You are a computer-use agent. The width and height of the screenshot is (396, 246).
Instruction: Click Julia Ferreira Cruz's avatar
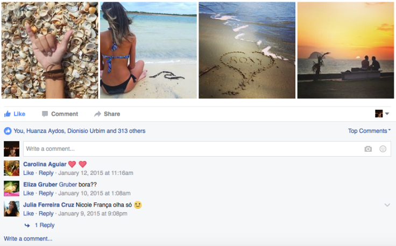(11, 209)
